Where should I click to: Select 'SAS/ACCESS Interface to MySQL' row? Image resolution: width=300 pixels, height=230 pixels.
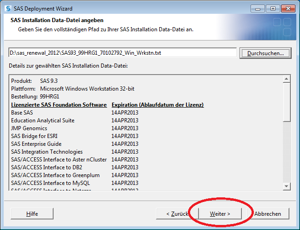tap(75, 183)
